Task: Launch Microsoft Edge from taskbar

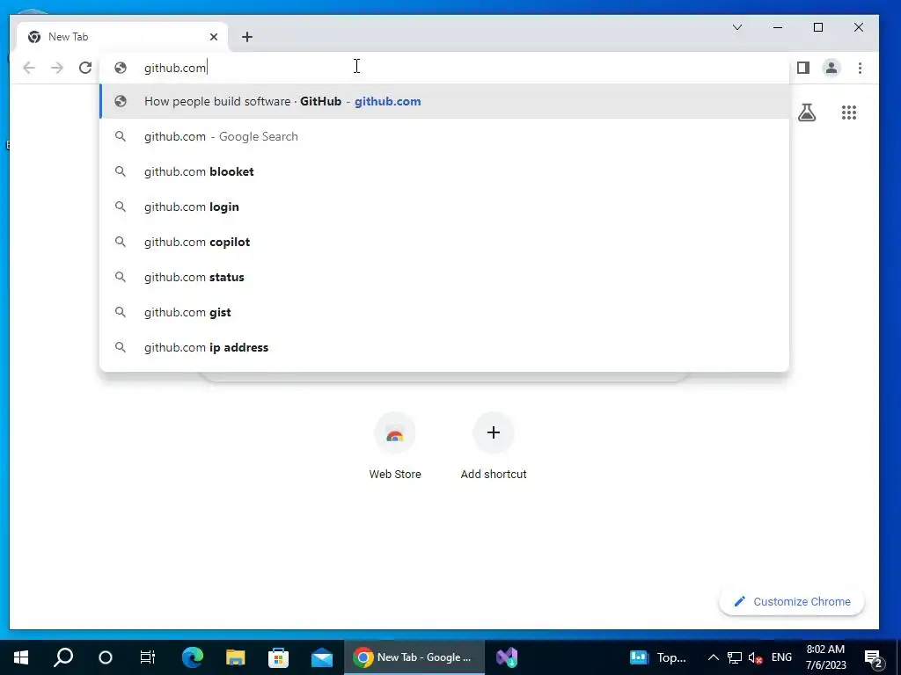Action: (x=193, y=657)
